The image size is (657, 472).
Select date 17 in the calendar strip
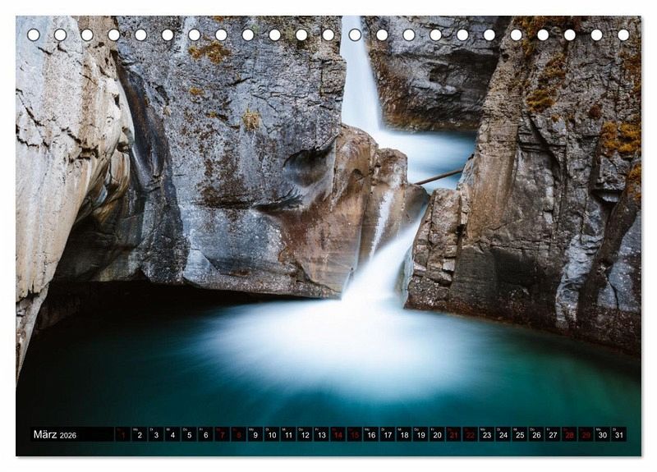[x=388, y=434]
